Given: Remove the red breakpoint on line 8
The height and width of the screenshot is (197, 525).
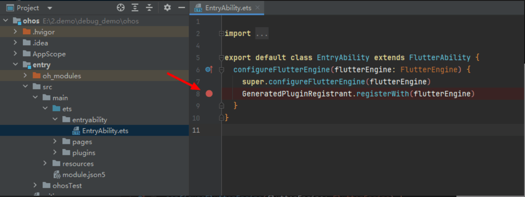Looking at the screenshot, I should point(209,94).
